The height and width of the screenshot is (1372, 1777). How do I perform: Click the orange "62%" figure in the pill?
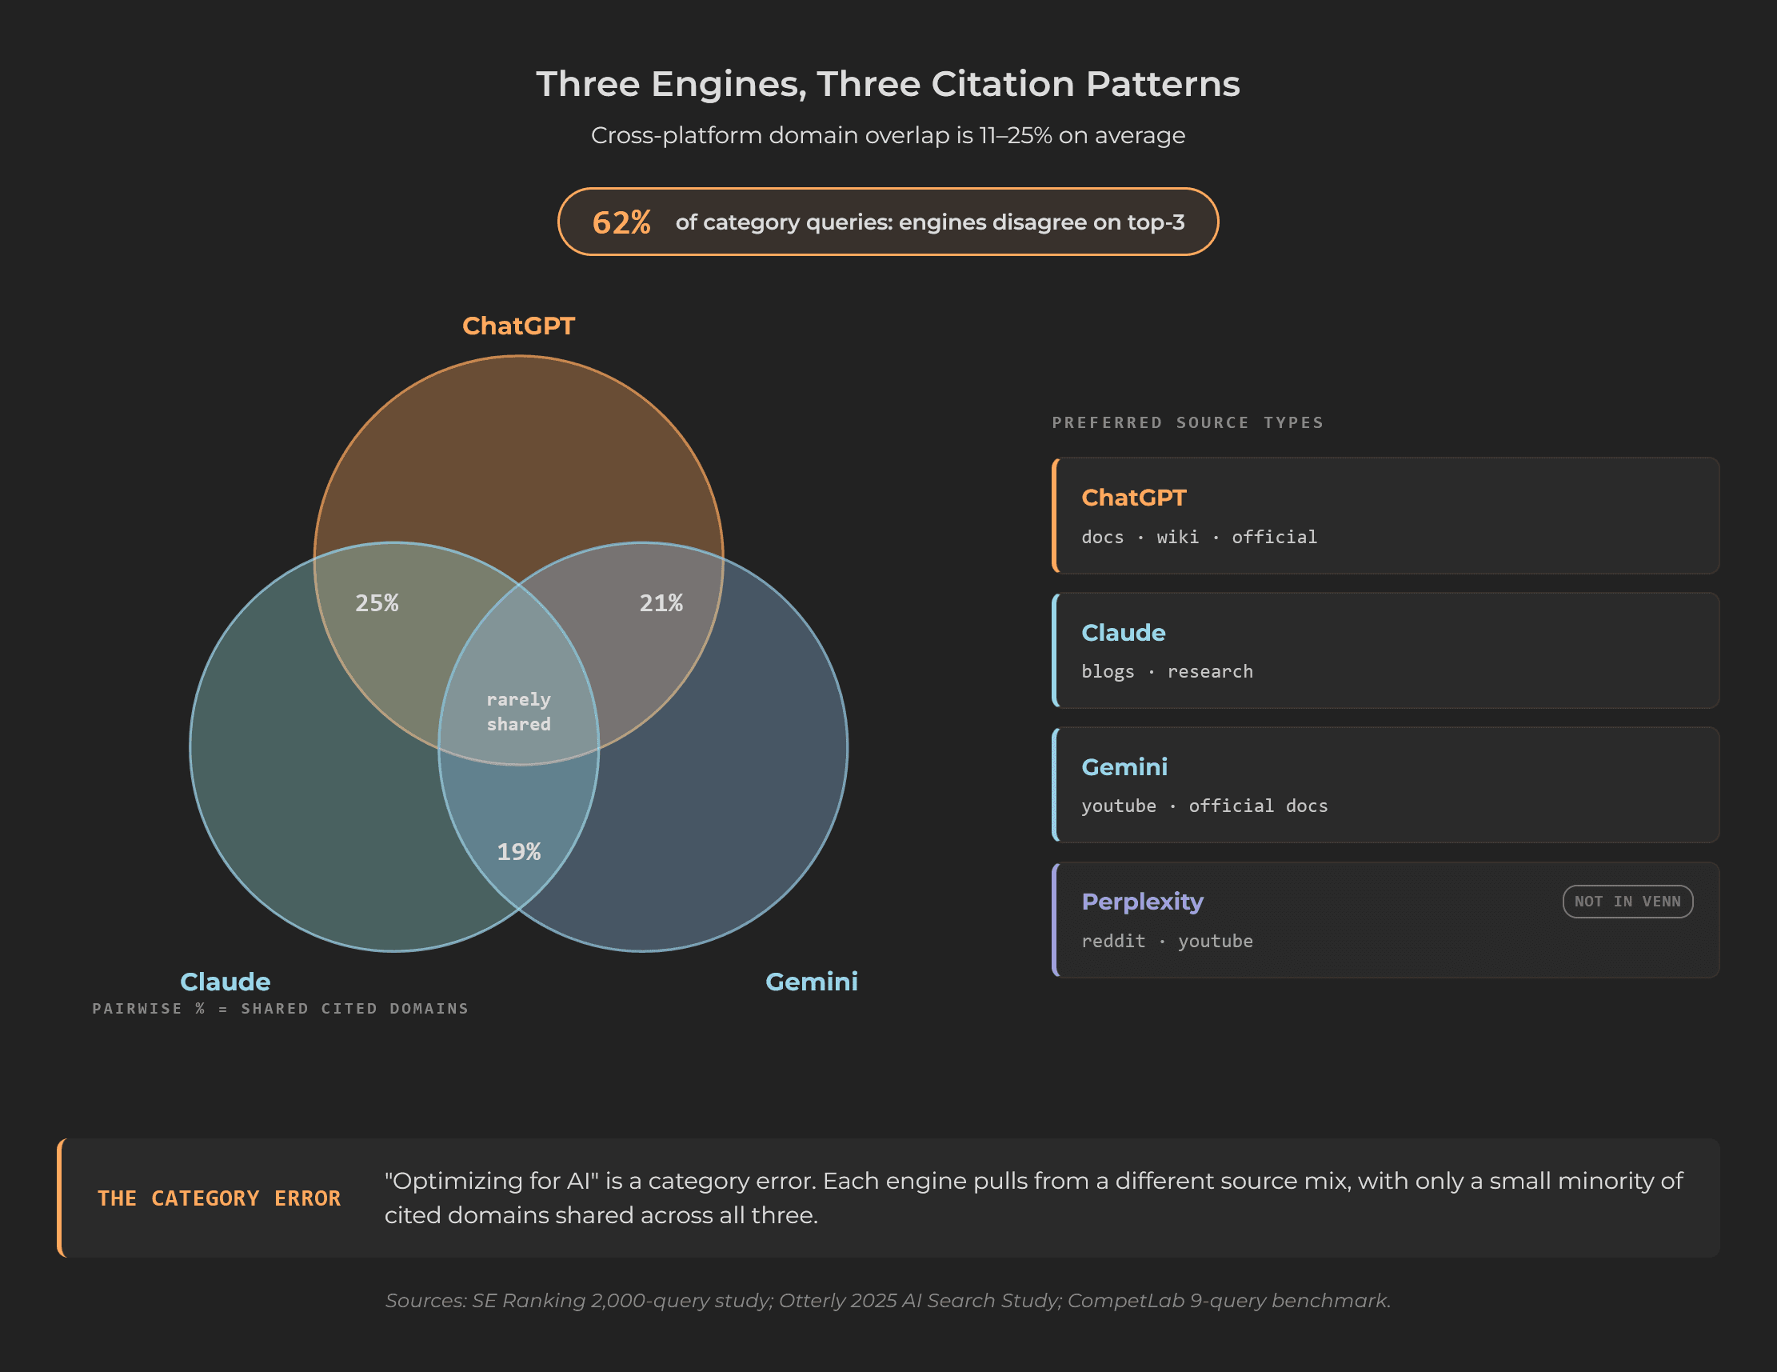[621, 222]
